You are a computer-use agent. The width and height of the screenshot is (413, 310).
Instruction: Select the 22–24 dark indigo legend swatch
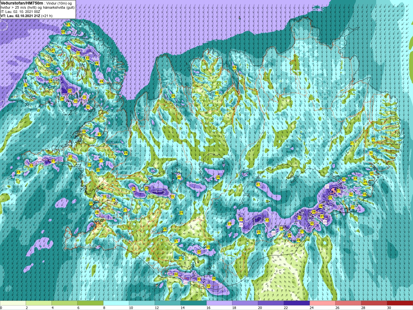point(297,304)
